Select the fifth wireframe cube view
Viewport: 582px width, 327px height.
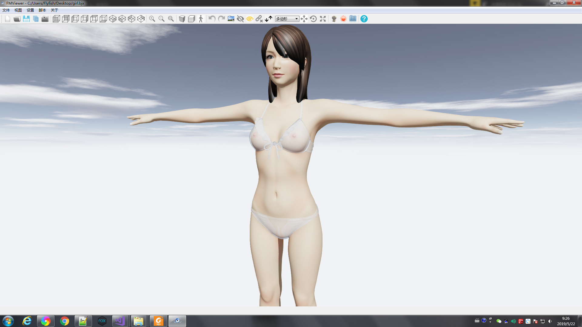(94, 19)
